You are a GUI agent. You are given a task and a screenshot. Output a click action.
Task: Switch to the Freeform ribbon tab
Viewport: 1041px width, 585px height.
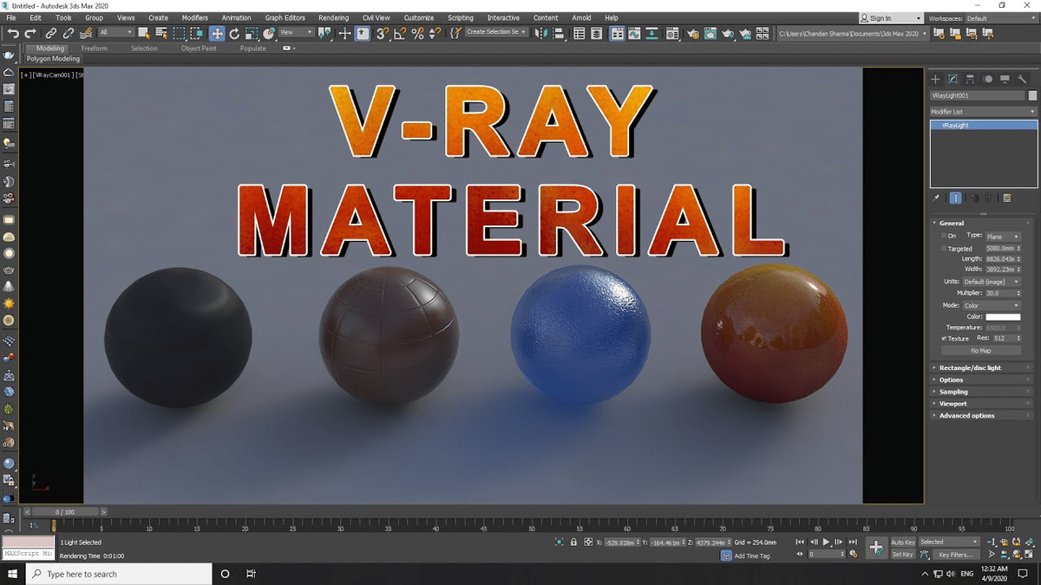[95, 48]
